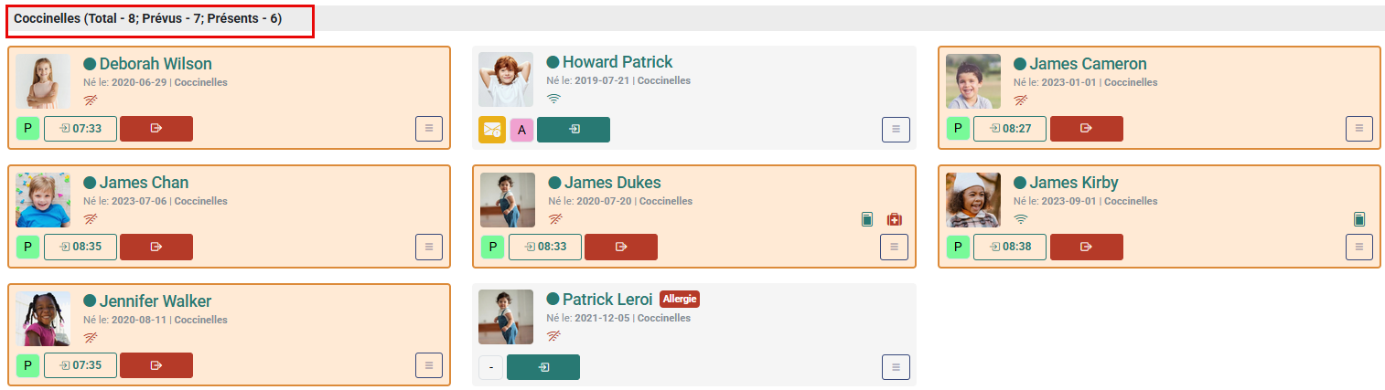Toggle the dash status box on Patrick Leroi
Image resolution: width=1385 pixels, height=390 pixels.
click(491, 367)
